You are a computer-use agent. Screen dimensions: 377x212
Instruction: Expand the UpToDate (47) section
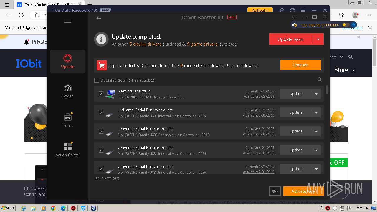point(107,178)
